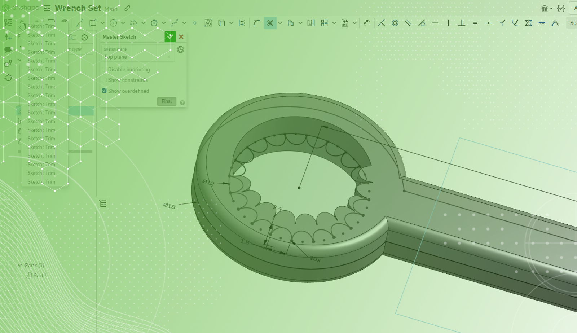Choose the sketch Text tool

pyautogui.click(x=208, y=23)
